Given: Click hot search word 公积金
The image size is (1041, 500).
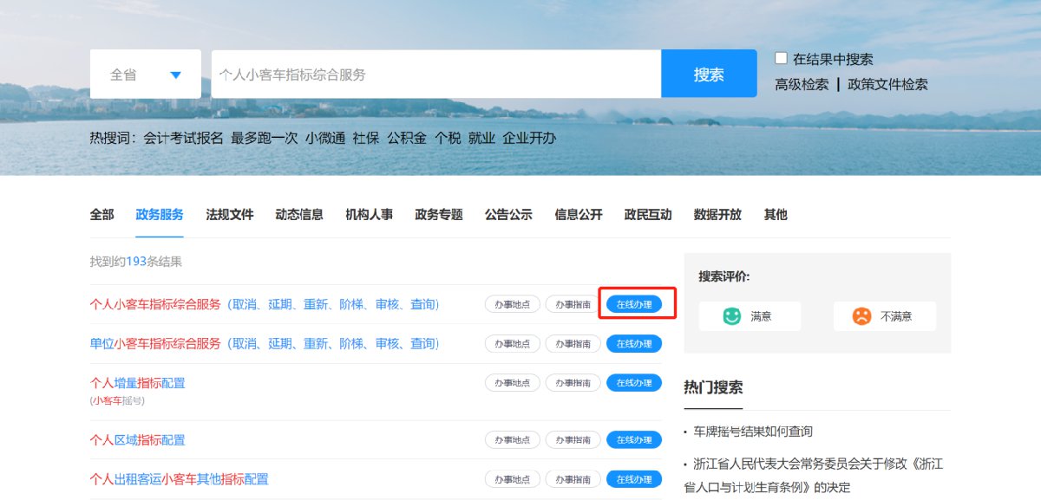Looking at the screenshot, I should pos(407,138).
